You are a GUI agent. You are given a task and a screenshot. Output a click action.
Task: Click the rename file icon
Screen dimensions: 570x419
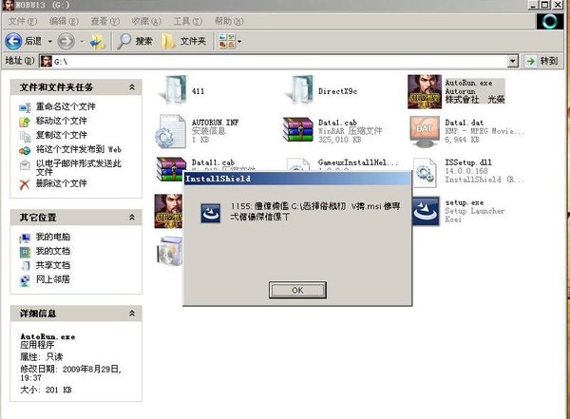(x=25, y=107)
